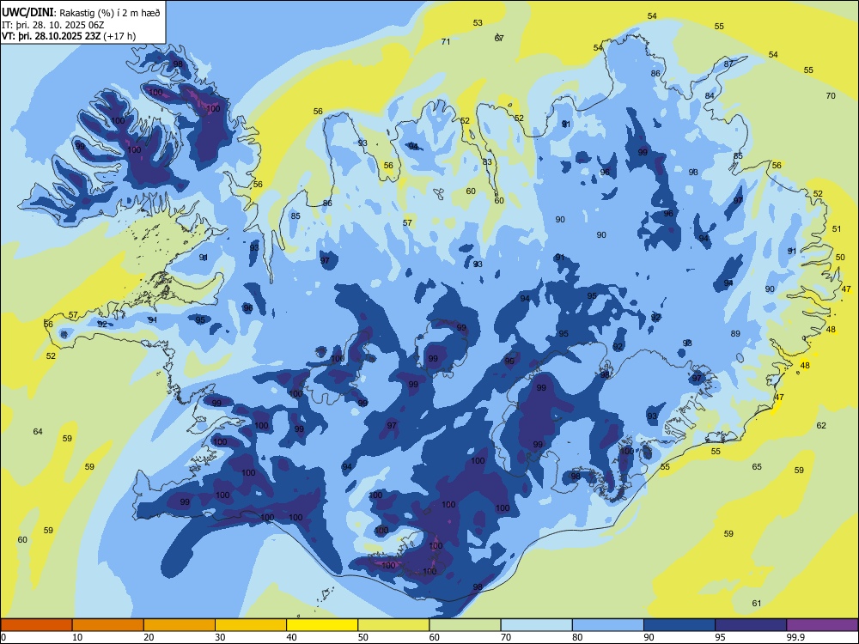Click the orange 10–20 legend swatch

pyautogui.click(x=108, y=625)
